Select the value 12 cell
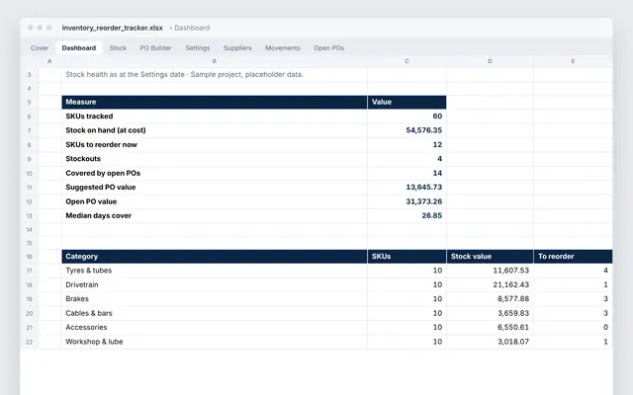 (x=407, y=145)
